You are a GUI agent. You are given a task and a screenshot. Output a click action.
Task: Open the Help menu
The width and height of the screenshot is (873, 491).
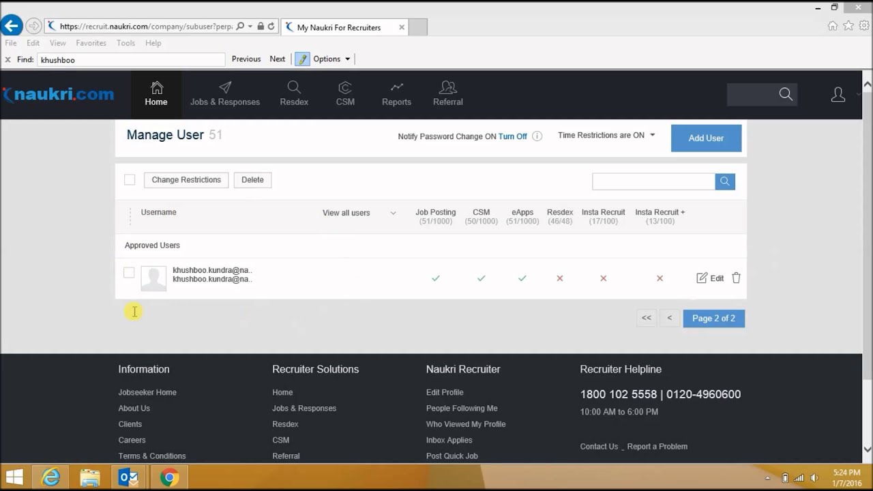tap(153, 43)
